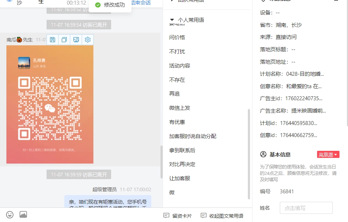Collapse the 个人常用语 phrase group
The image size is (348, 222).
pyautogui.click(x=172, y=20)
